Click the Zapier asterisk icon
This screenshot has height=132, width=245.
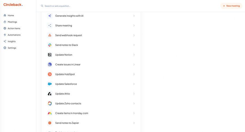point(50,123)
